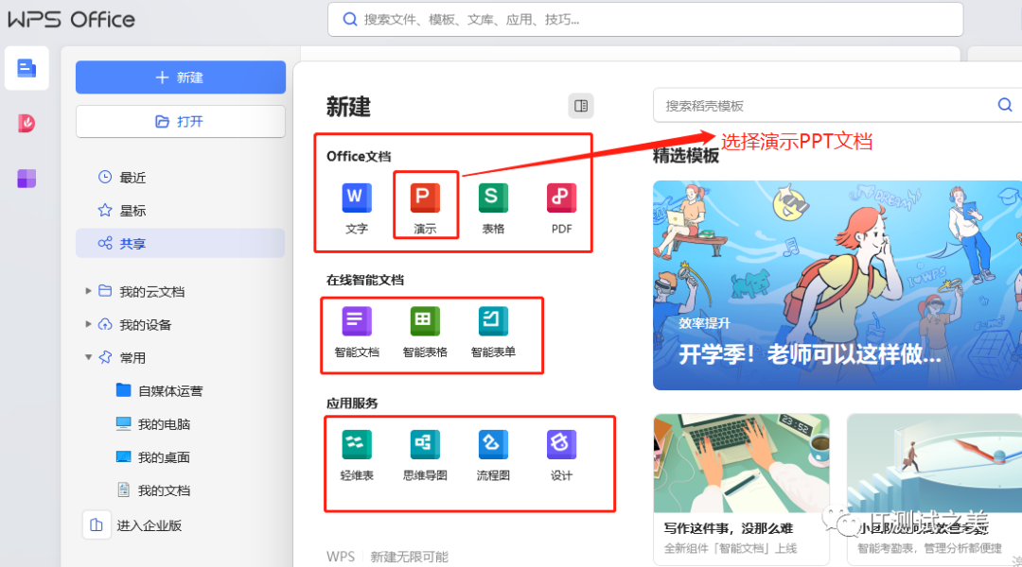Open the 最近 recent files list

pyautogui.click(x=132, y=178)
